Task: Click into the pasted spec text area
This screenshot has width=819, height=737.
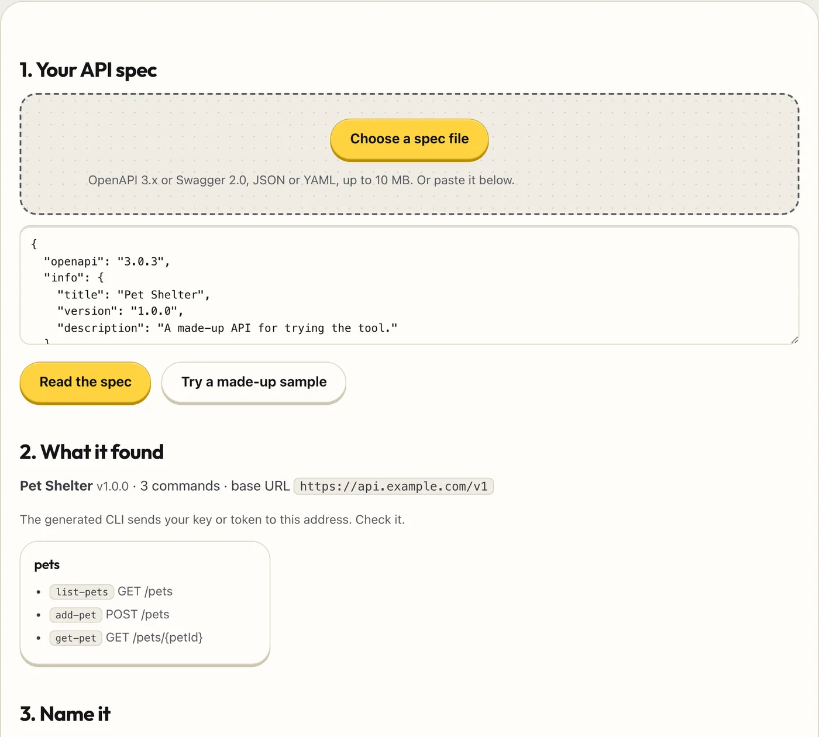Action: click(x=409, y=285)
